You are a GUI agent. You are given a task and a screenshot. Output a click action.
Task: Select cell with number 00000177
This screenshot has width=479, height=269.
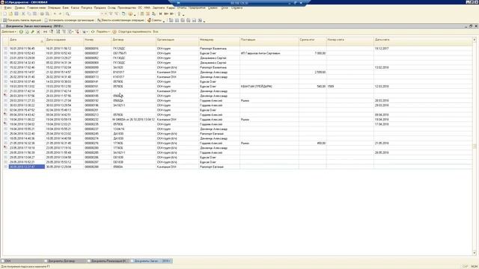coord(97,91)
